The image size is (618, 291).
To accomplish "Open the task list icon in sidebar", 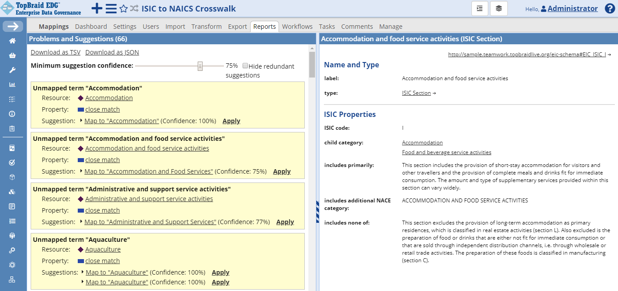I will point(12,99).
